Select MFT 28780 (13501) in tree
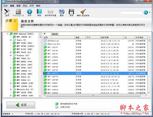This screenshot has height=117, width=153. pyautogui.click(x=25, y=46)
